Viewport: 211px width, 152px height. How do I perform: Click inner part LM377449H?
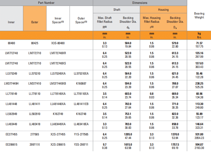(11, 84)
